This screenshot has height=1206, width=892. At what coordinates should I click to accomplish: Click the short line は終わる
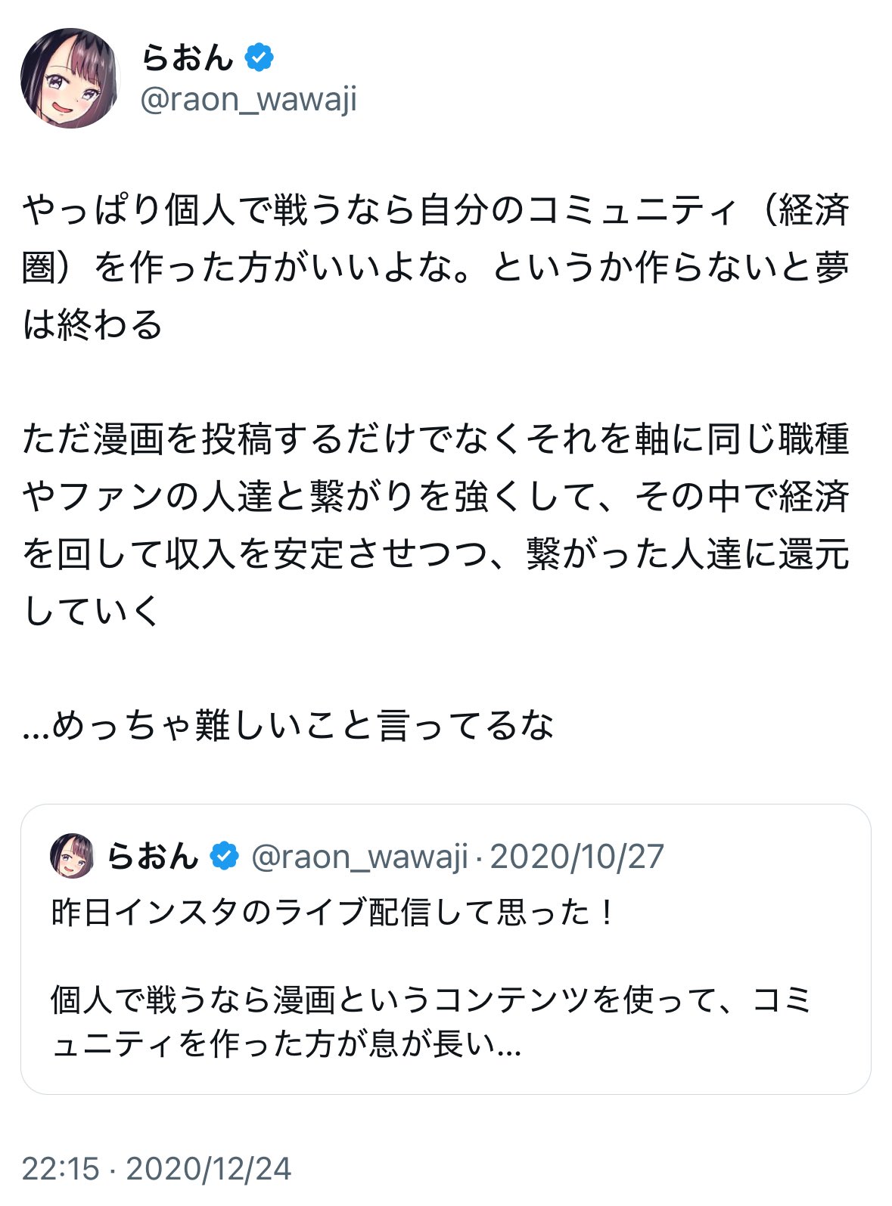pos(92,325)
